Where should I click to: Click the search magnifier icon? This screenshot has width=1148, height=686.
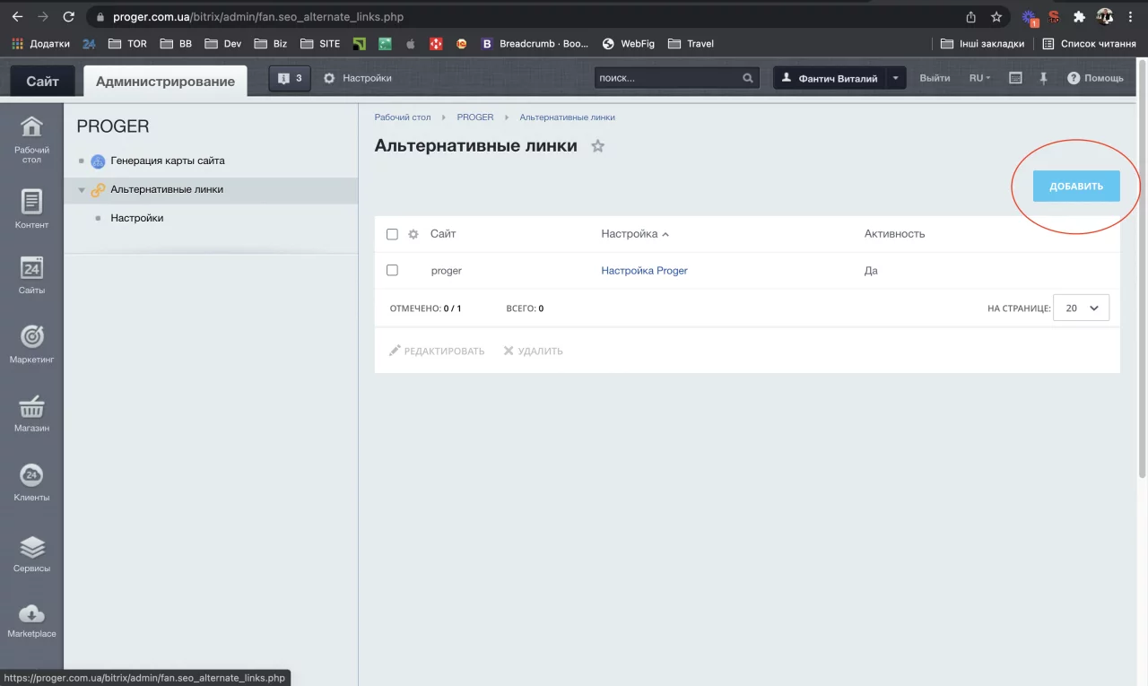[748, 78]
